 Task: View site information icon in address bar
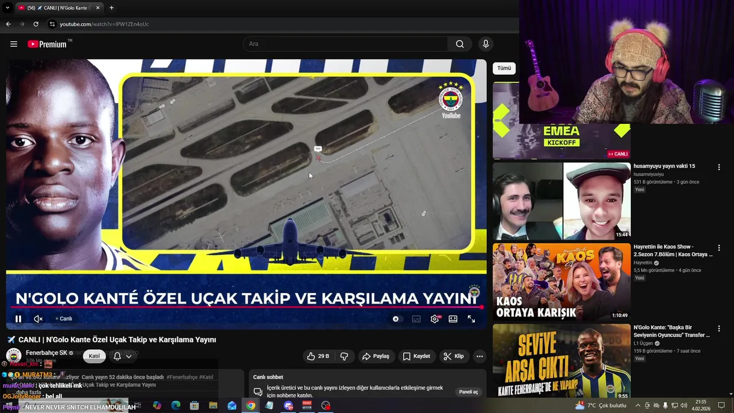[x=52, y=24]
